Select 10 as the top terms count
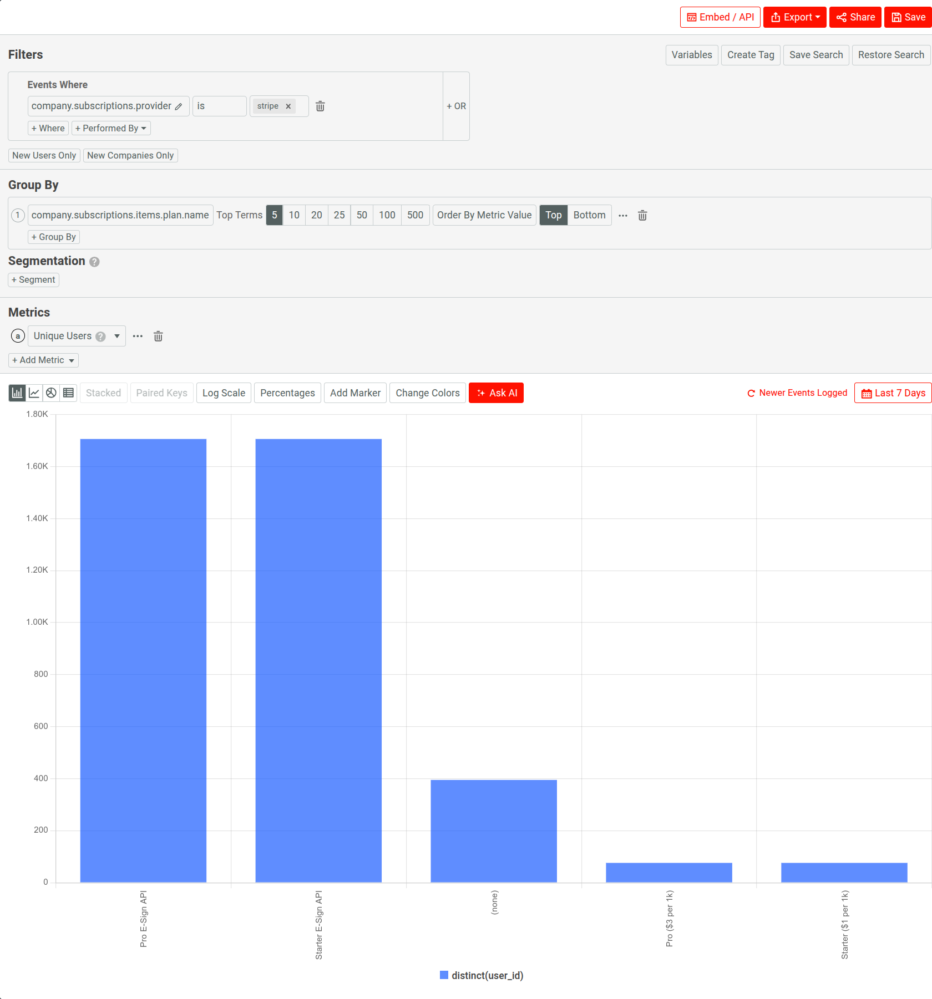Viewport: 932px width, 999px height. click(x=294, y=215)
